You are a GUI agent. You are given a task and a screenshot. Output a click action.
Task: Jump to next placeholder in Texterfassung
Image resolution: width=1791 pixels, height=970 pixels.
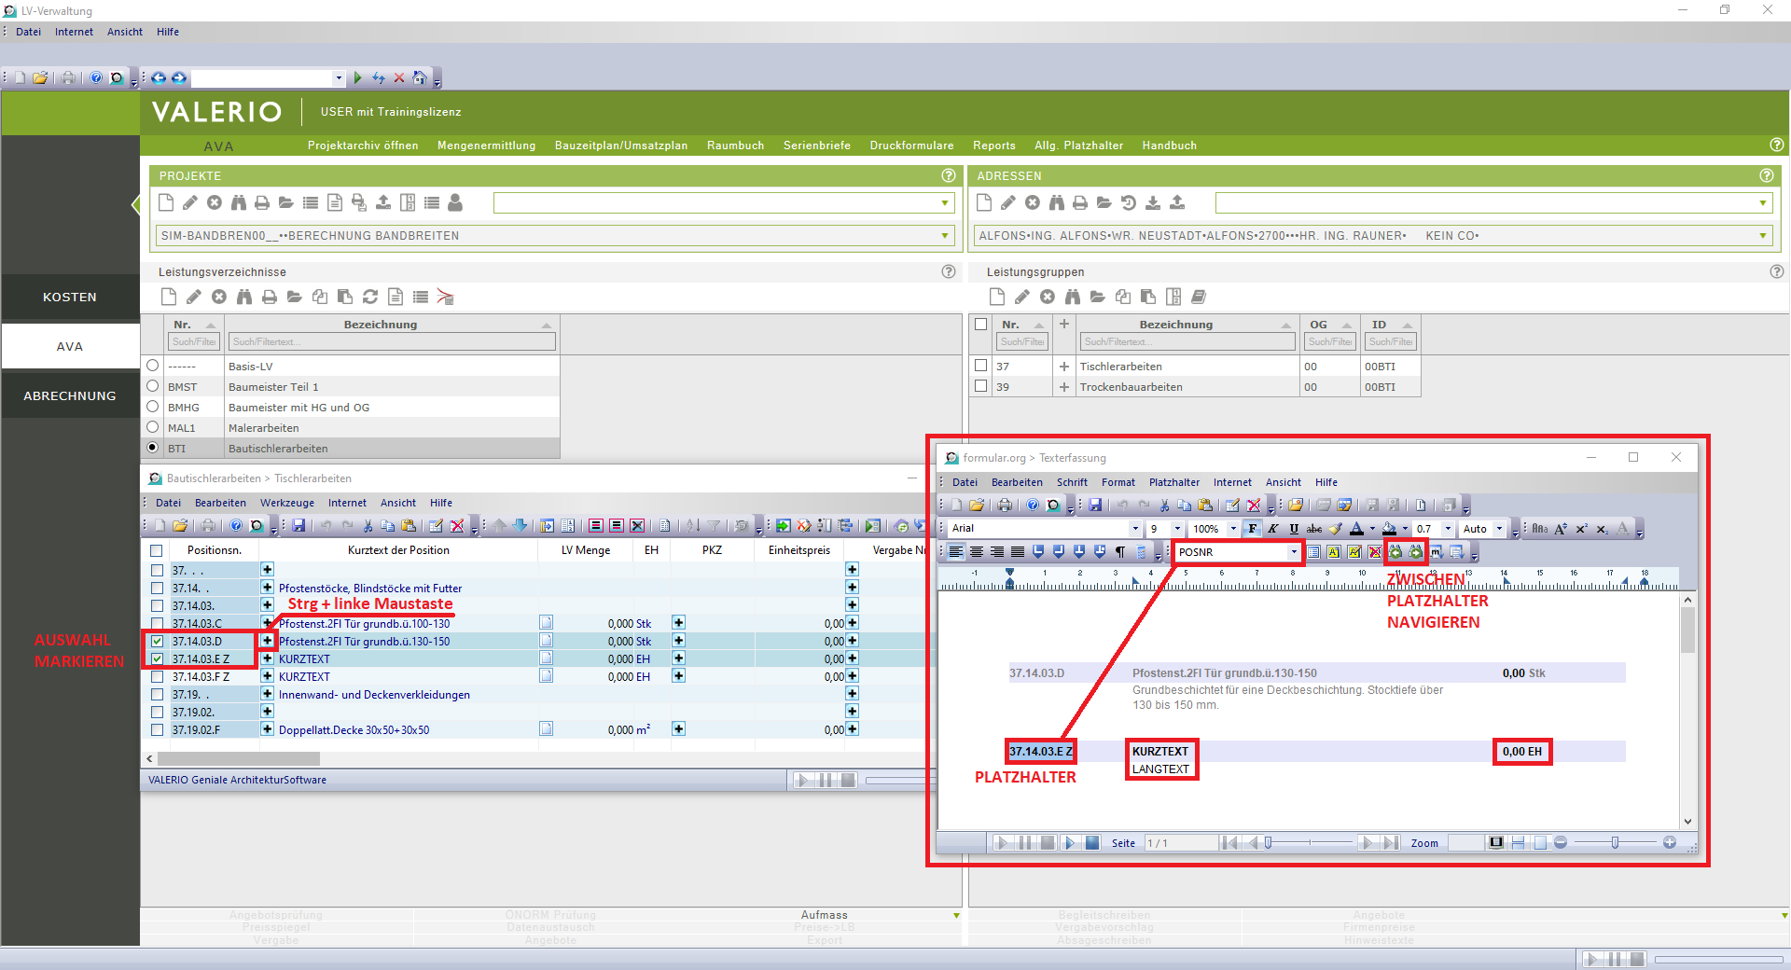[x=1416, y=552]
